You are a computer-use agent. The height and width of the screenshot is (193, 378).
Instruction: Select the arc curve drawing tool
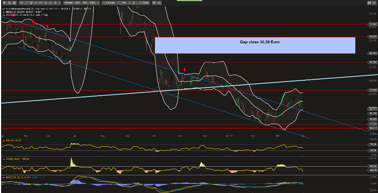(x=50, y=3)
